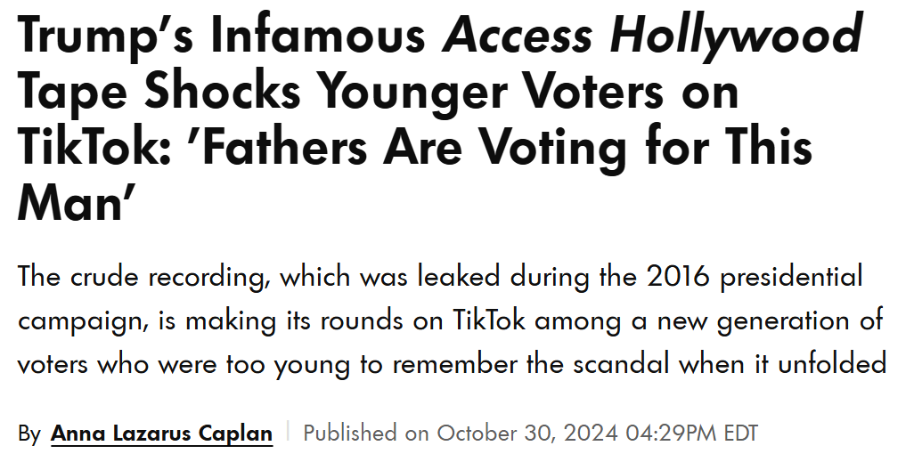Click the phrase new generation in subheading

pyautogui.click(x=759, y=322)
